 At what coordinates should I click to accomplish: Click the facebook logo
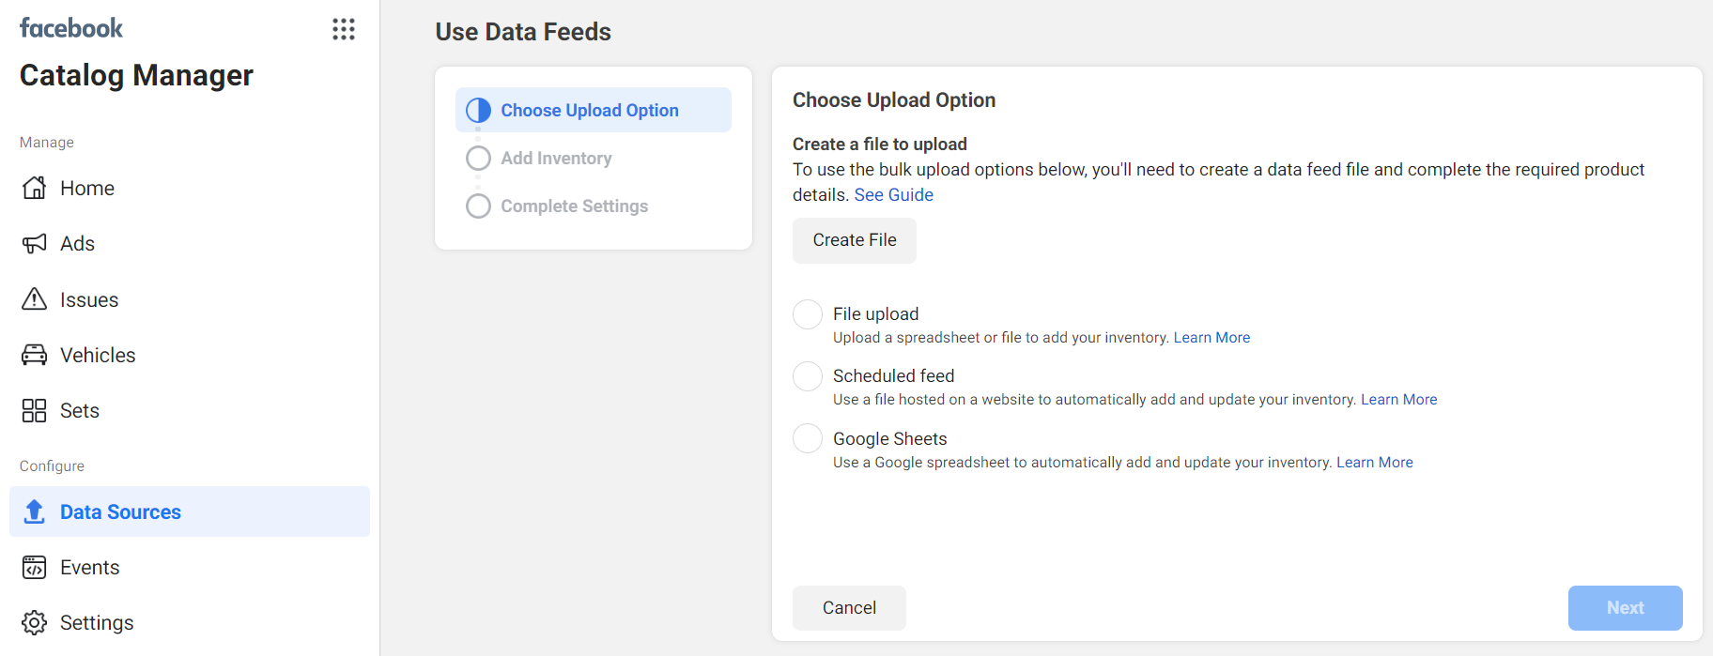pyautogui.click(x=71, y=28)
